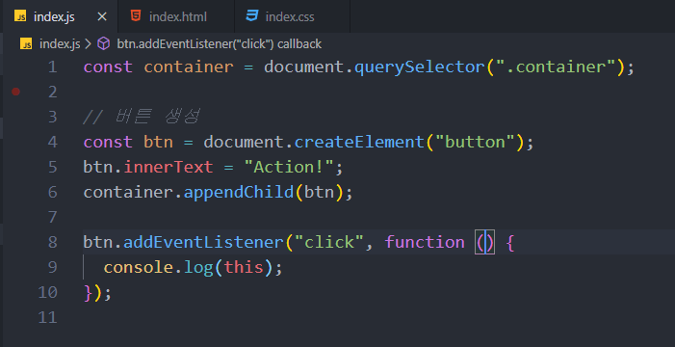Switch to the index.css tab
The width and height of the screenshot is (675, 347).
pyautogui.click(x=293, y=16)
